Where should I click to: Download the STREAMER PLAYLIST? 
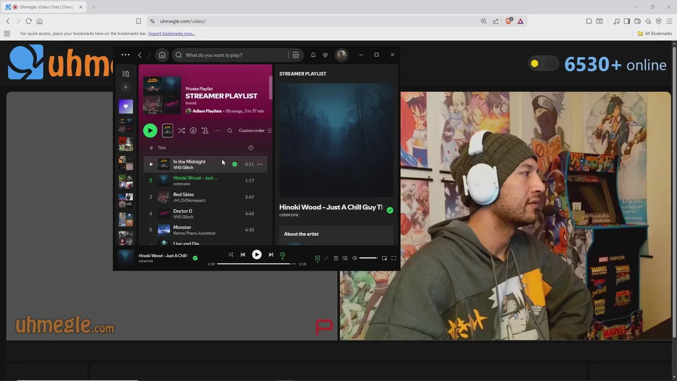[193, 130]
